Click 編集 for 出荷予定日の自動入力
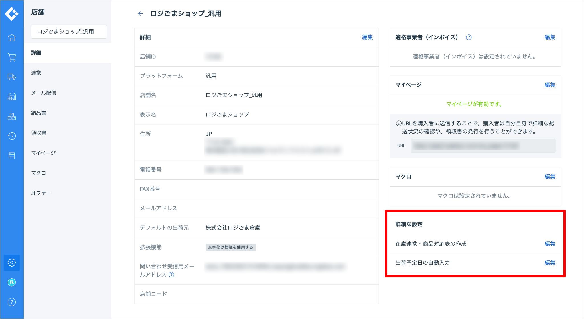The width and height of the screenshot is (584, 319). pos(550,263)
